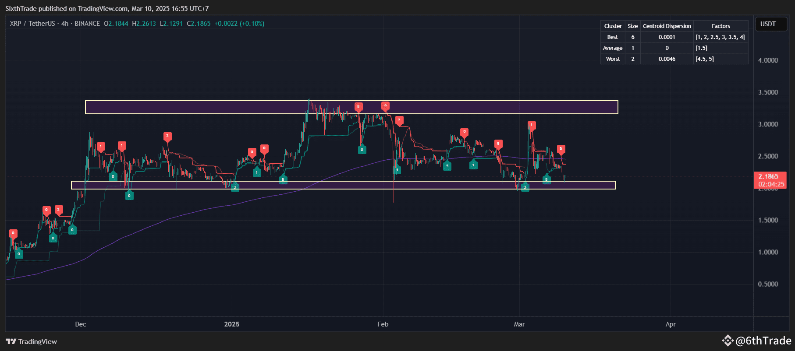Click the Centroid Dispersion column header
Viewport: 795px width, 351px height.
pyautogui.click(x=667, y=26)
